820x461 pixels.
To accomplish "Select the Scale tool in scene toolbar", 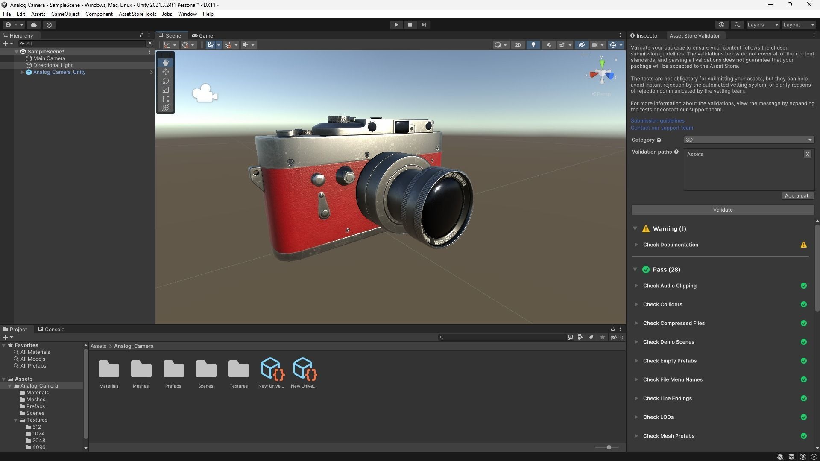I will point(166,90).
